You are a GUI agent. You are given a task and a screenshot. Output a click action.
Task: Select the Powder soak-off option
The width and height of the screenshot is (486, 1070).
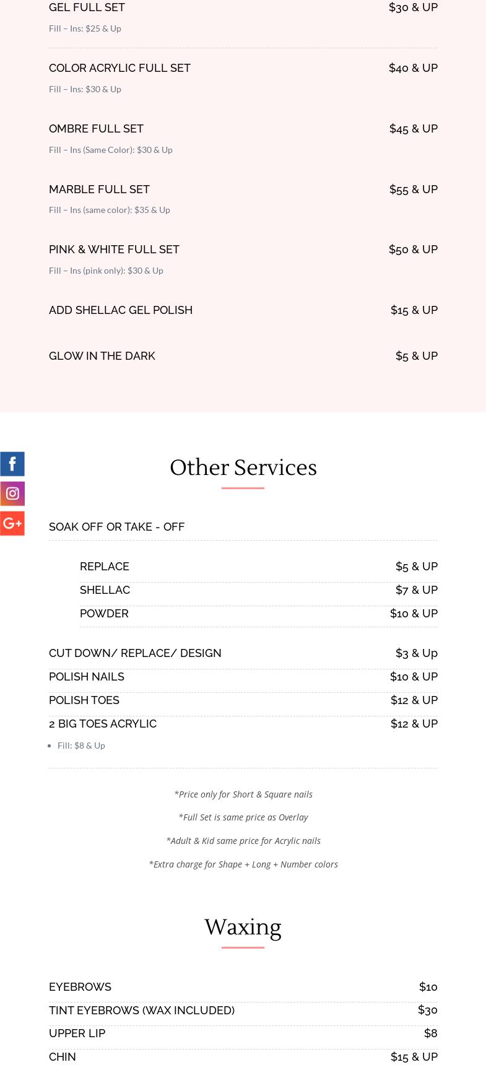pos(104,613)
